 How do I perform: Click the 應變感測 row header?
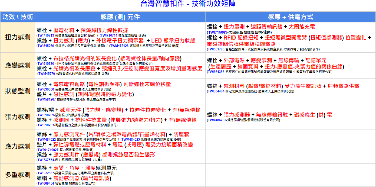pyautogui.click(x=18, y=65)
